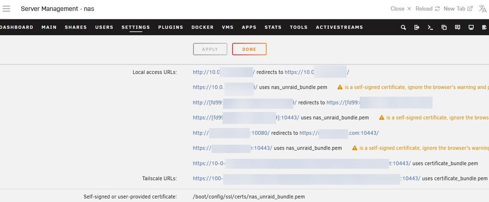Open the file manager icon
The height and width of the screenshot is (202, 489).
[444, 27]
